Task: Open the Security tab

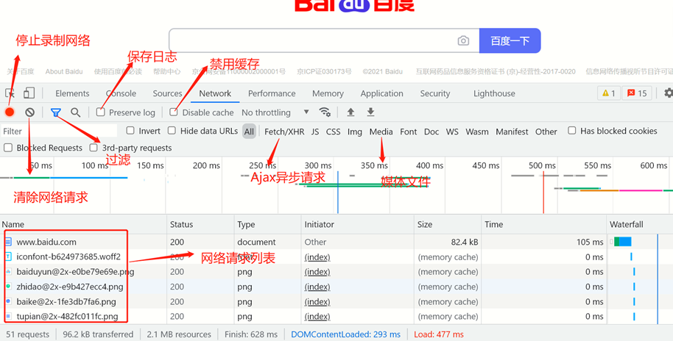Action: click(434, 93)
